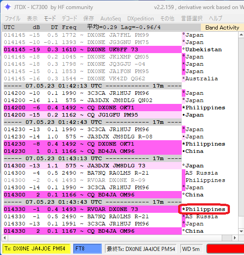Click the horizontal scrollbar right arrow
The image size is (244, 255).
click(x=235, y=238)
